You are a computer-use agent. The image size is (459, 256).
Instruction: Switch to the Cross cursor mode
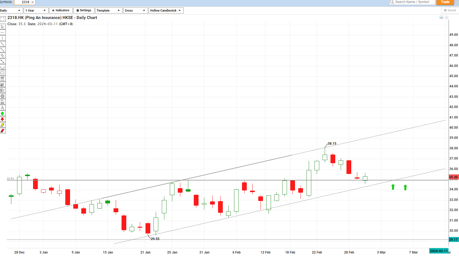point(135,10)
